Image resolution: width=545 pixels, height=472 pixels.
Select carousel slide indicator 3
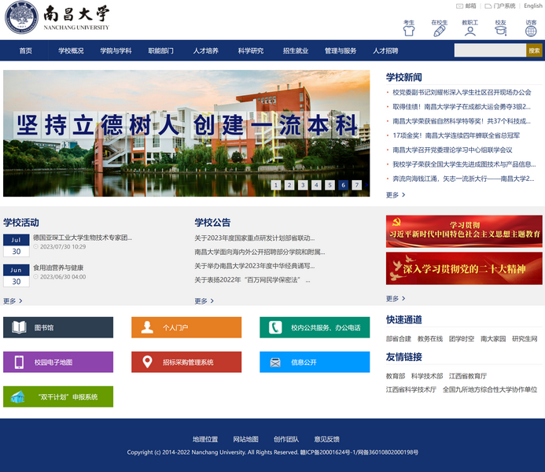[303, 185]
